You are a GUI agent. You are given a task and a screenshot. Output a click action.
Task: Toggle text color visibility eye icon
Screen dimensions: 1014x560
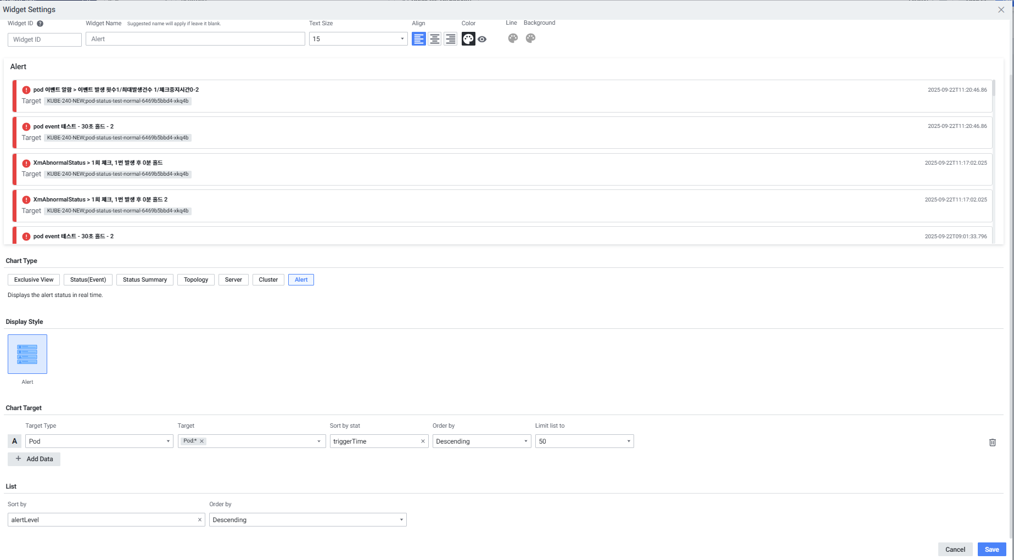482,39
